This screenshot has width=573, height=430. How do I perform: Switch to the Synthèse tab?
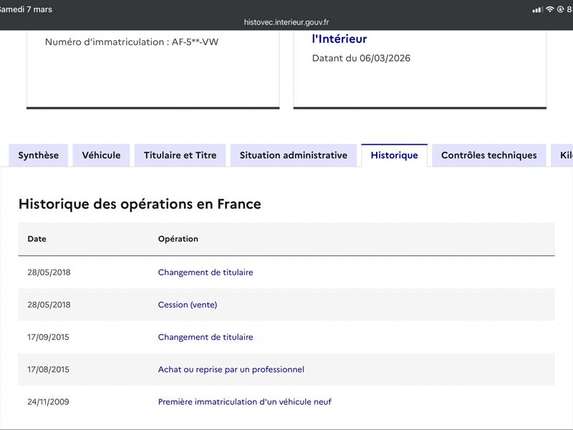(39, 156)
